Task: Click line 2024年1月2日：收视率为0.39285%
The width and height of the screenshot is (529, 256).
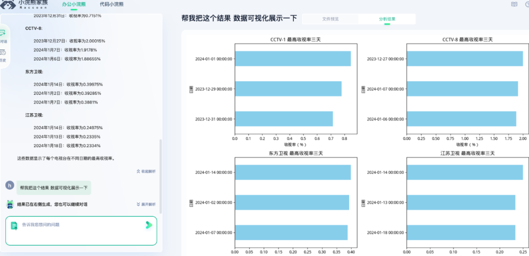Action: [x=67, y=93]
